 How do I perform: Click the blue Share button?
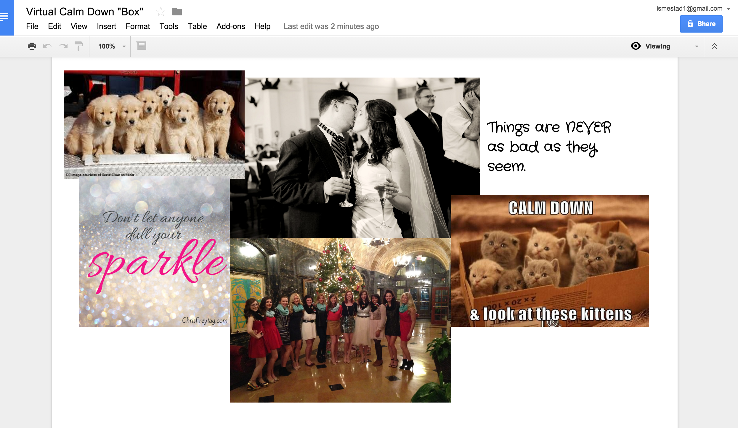pos(701,24)
